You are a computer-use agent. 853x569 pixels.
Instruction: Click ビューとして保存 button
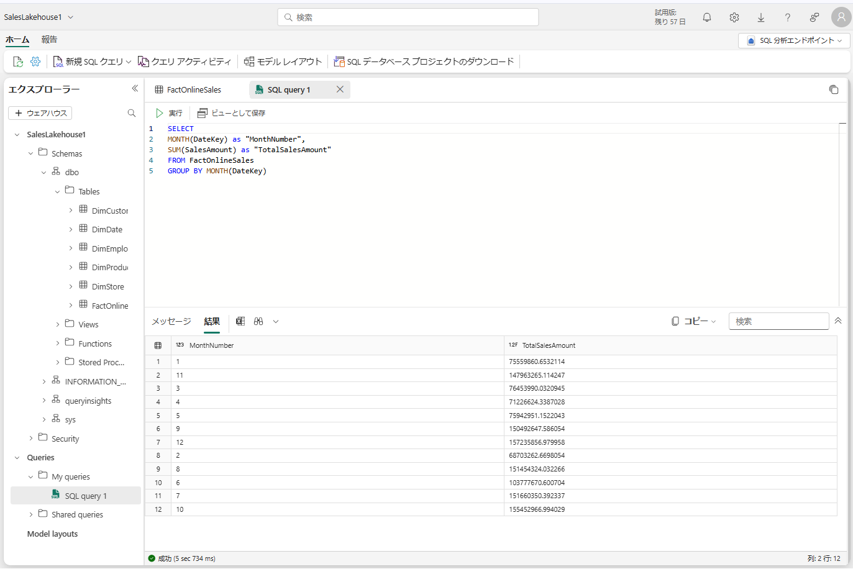pyautogui.click(x=232, y=113)
